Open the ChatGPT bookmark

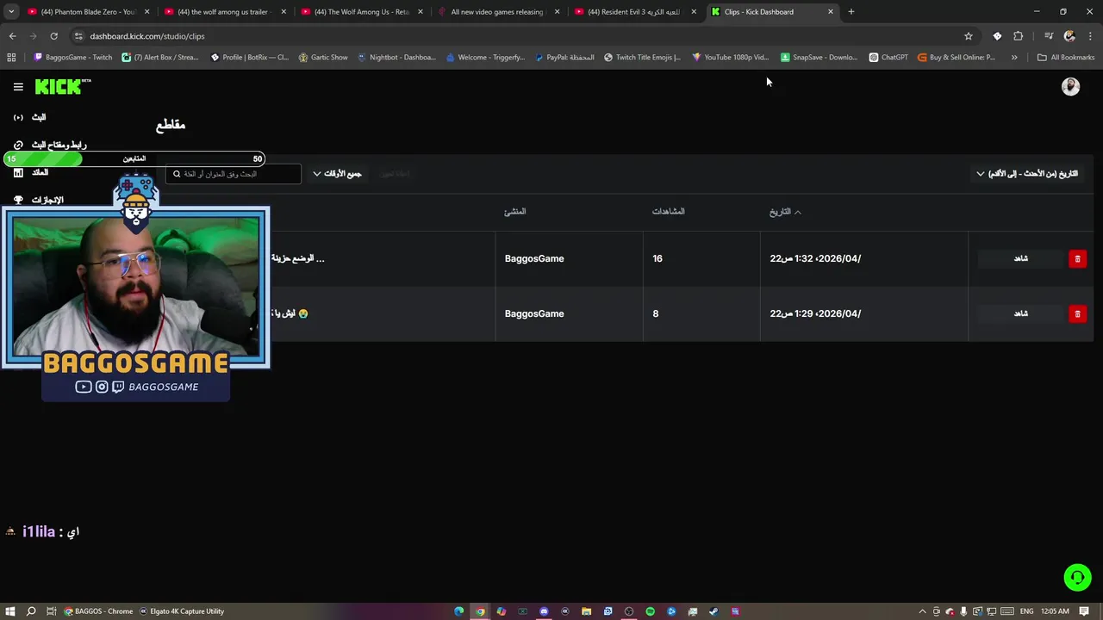[x=888, y=58]
